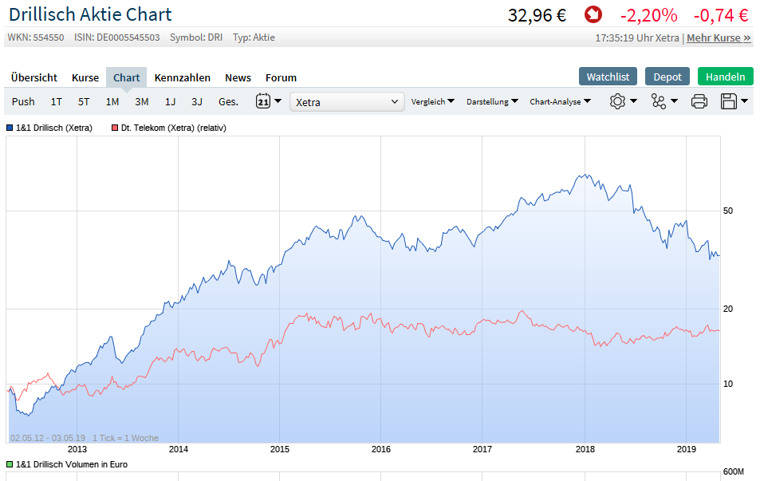Click the save diskette icon
The width and height of the screenshot is (760, 481).
(x=733, y=101)
